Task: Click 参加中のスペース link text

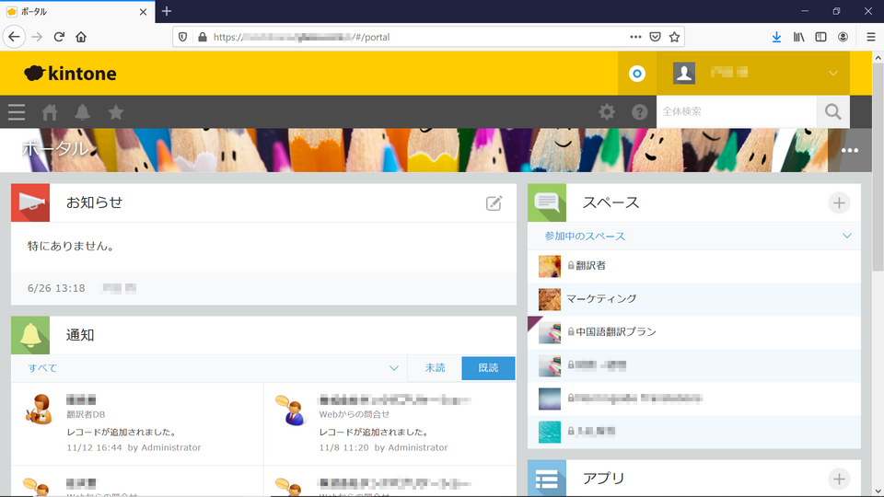Action: click(585, 237)
